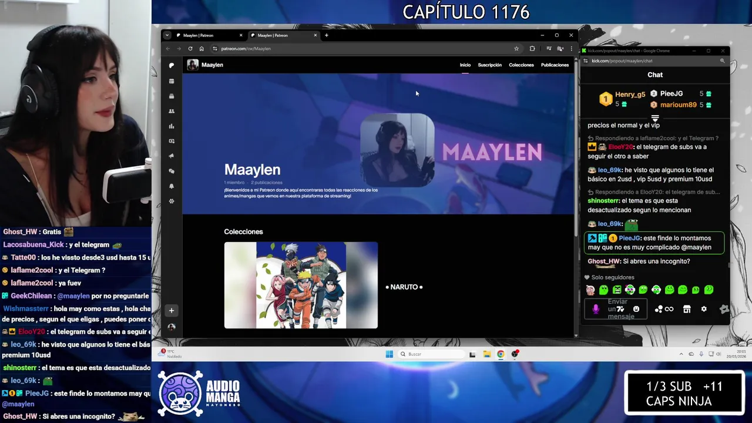752x423 pixels.
Task: Click the Maaylen creator avatar in header
Action: click(x=193, y=65)
